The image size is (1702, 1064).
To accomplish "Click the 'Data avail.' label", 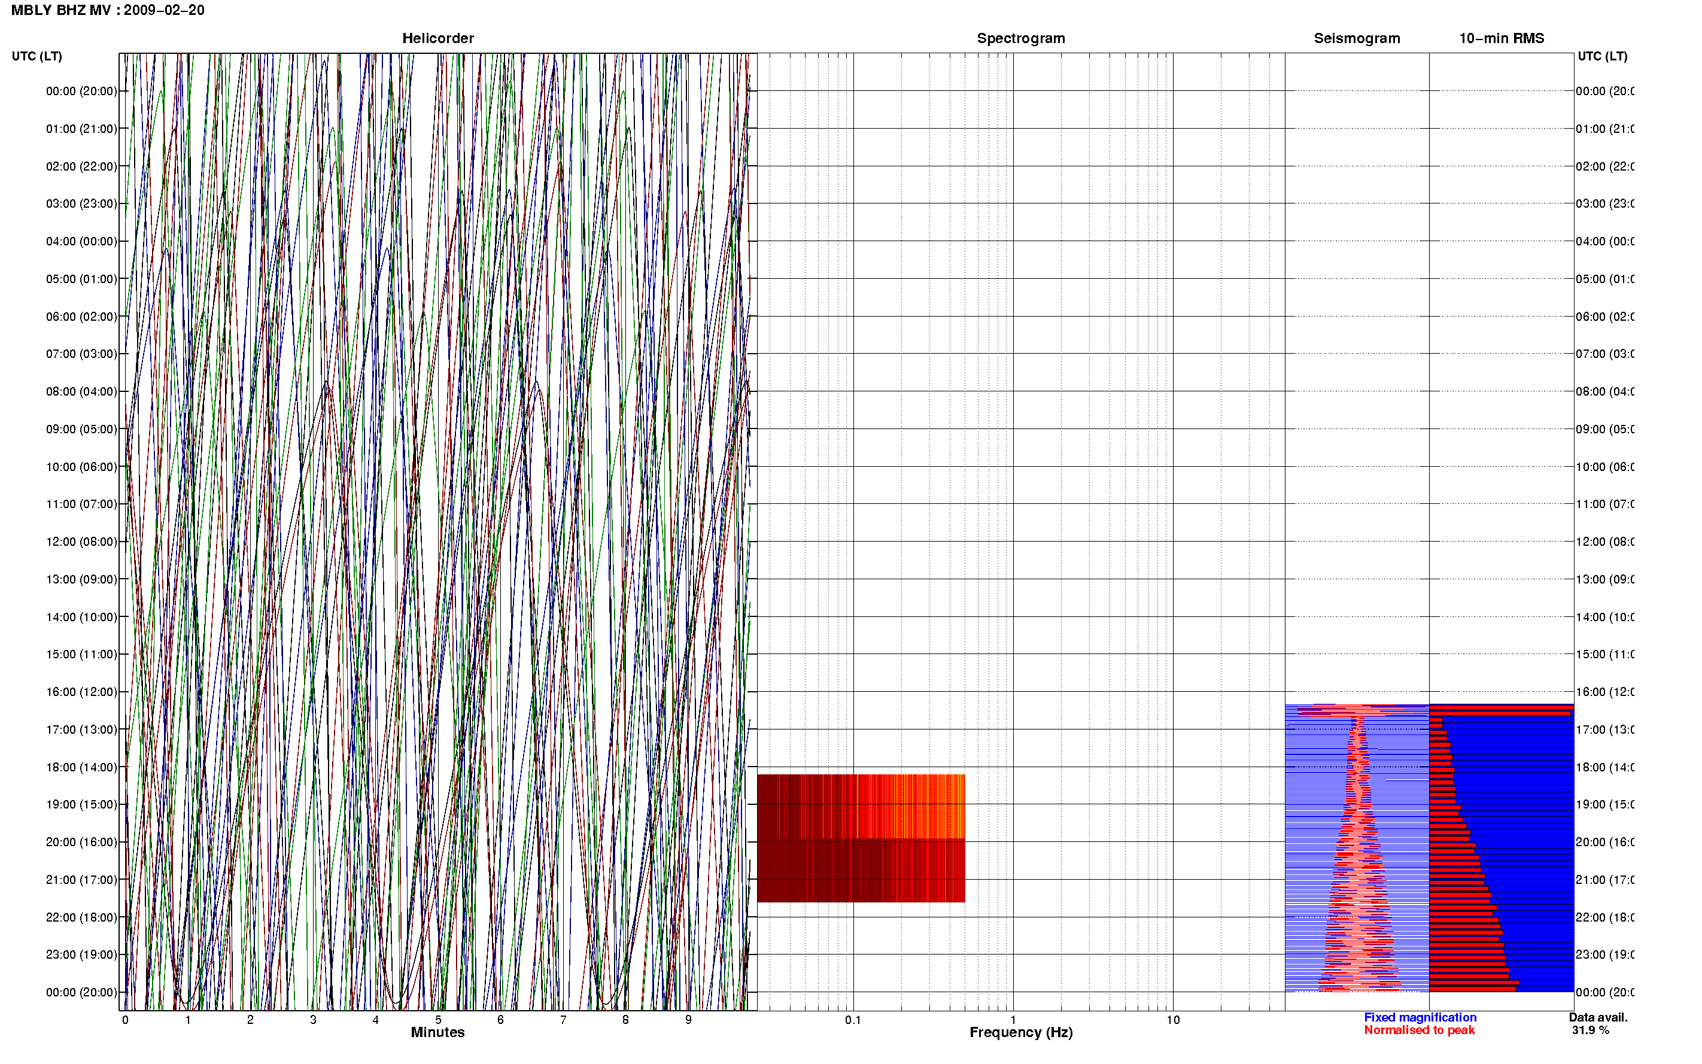I will 1598,1017.
